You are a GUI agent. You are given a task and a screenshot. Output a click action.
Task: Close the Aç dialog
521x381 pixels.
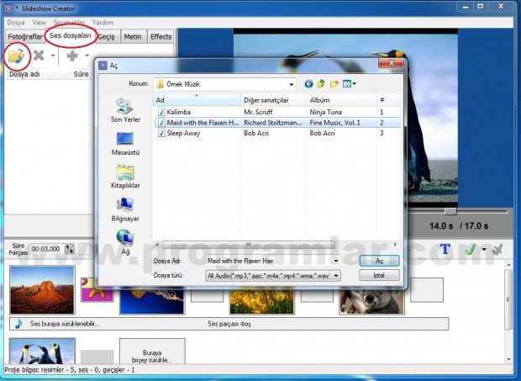(392, 63)
